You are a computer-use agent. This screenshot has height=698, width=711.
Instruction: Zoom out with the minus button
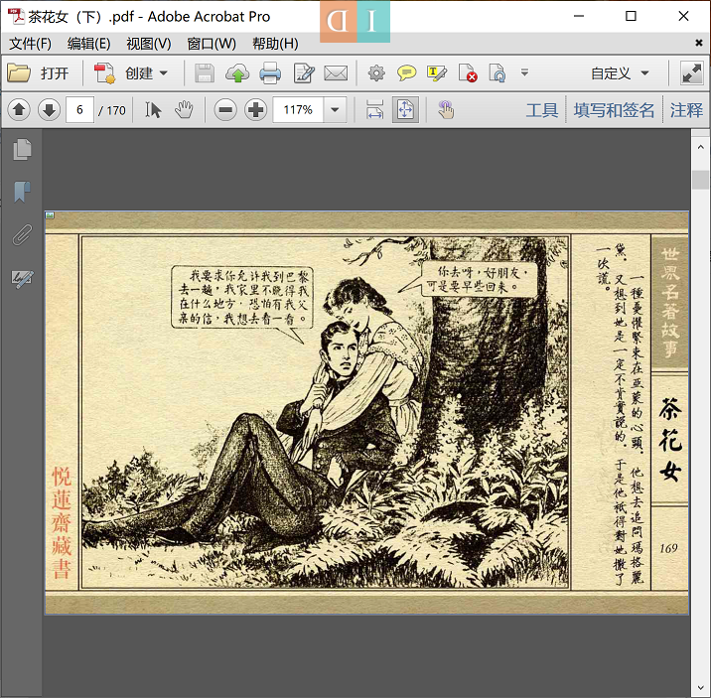coord(225,109)
